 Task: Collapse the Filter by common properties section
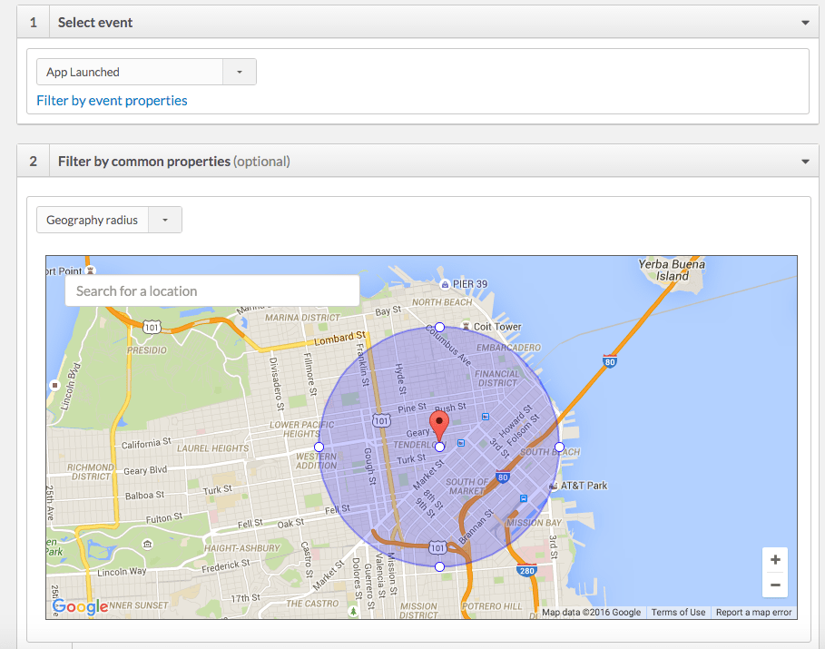click(x=804, y=160)
